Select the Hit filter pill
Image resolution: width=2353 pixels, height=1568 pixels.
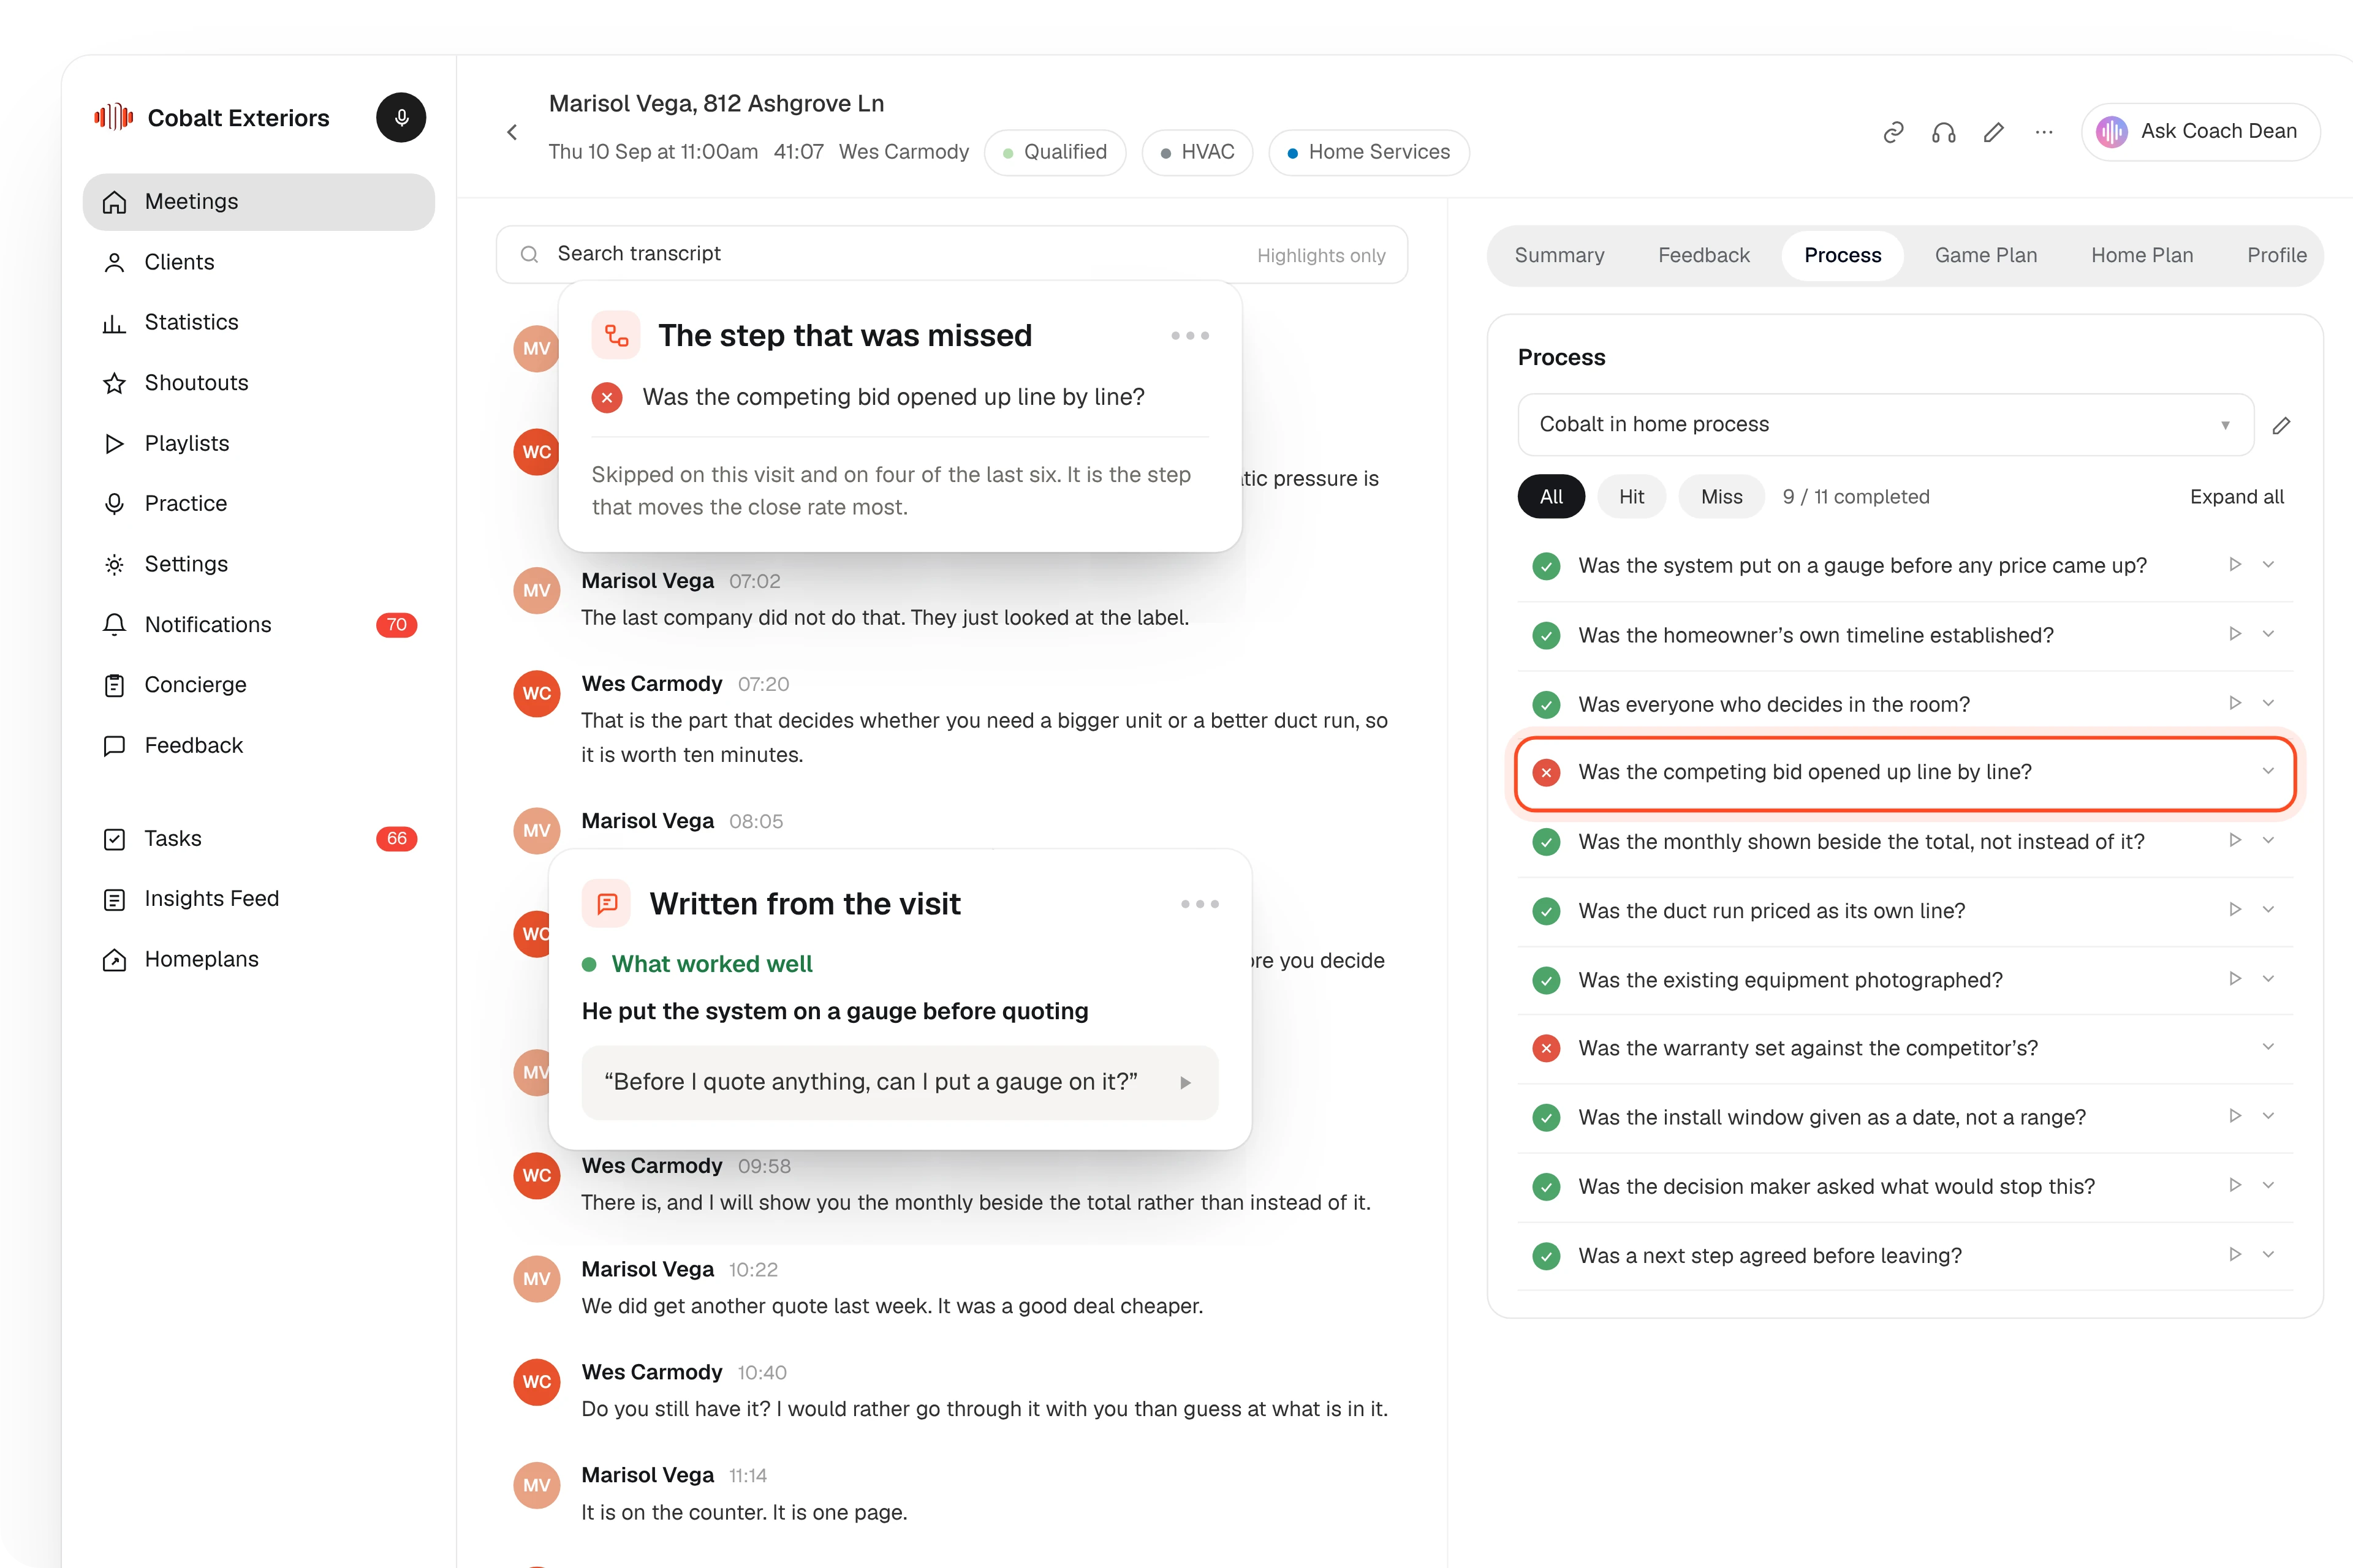pyautogui.click(x=1631, y=497)
